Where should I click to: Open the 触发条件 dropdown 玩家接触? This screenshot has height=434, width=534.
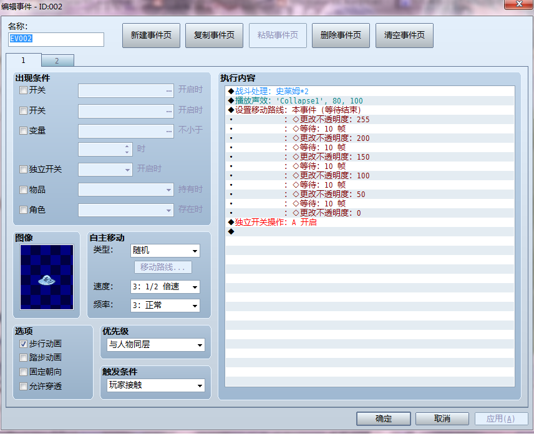coord(156,385)
